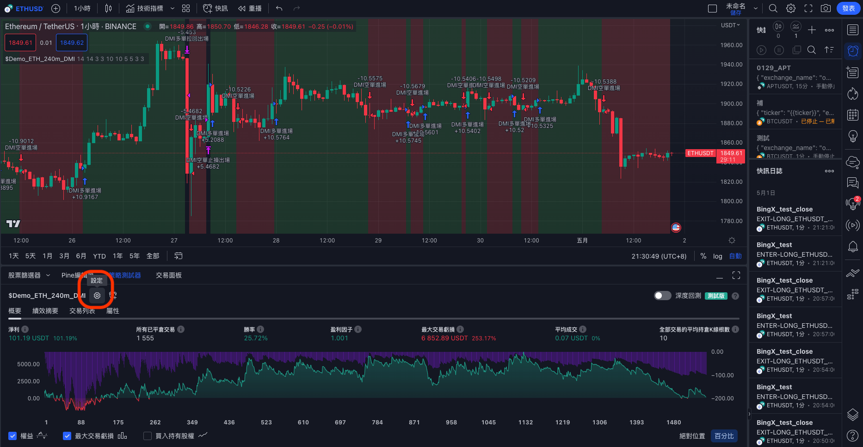Show the 淨利 net profit info tooltip
This screenshot has height=447, width=863.
[25, 329]
